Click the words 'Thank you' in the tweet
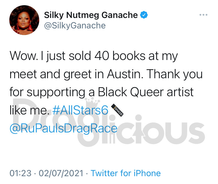The width and height of the screenshot is (218, 184). (x=174, y=74)
